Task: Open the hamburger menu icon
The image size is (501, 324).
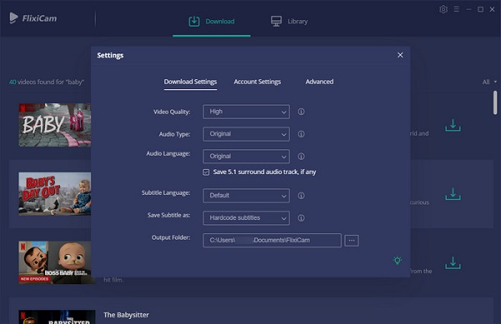Action: point(456,9)
